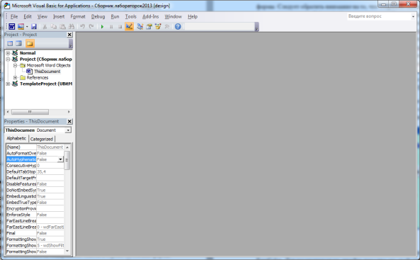Click the Cut scissors icon
The height and width of the screenshot is (260, 420).
pyautogui.click(x=45, y=26)
